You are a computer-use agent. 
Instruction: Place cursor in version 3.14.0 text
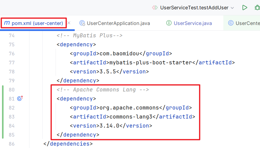click(x=108, y=126)
